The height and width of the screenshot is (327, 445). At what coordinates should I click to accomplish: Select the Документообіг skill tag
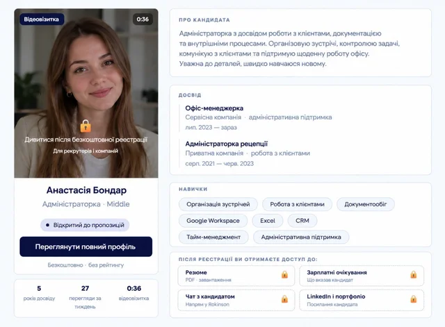366,204
